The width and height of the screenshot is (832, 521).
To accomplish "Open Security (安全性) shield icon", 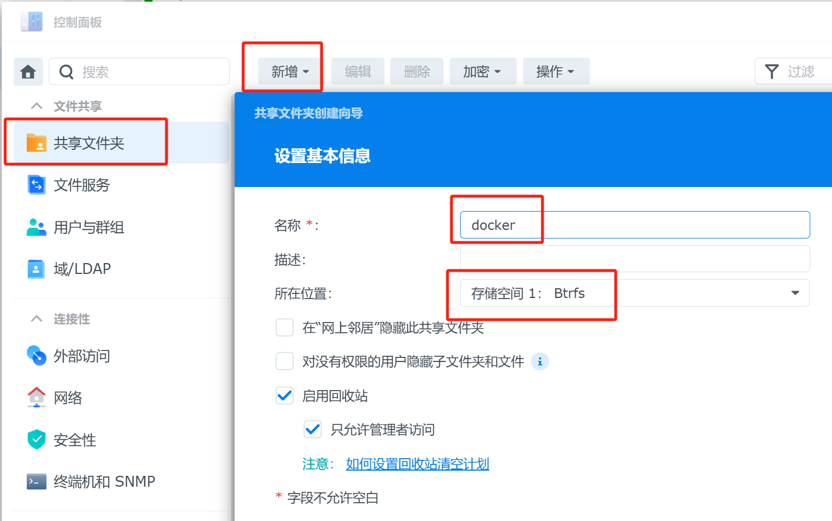I will coord(37,440).
